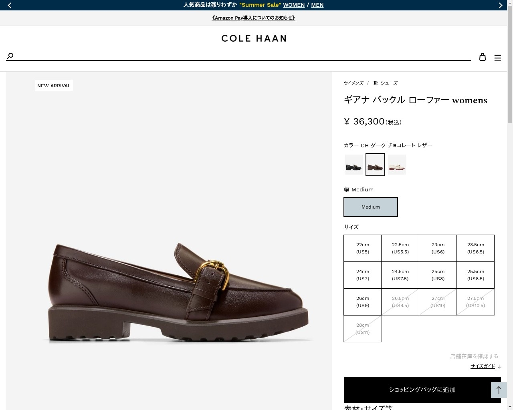Select the black loafer color swatch
Screen dimensions: 513x410
click(353, 165)
